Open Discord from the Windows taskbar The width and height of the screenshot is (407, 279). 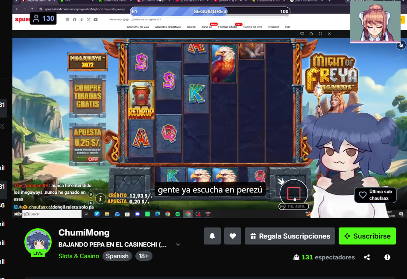point(138,214)
